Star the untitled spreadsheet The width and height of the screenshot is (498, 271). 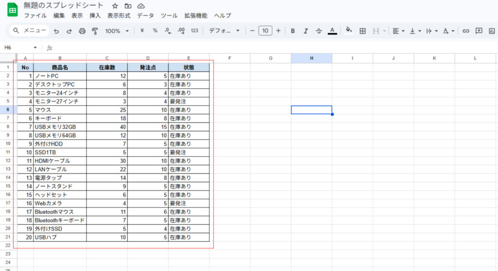(115, 6)
